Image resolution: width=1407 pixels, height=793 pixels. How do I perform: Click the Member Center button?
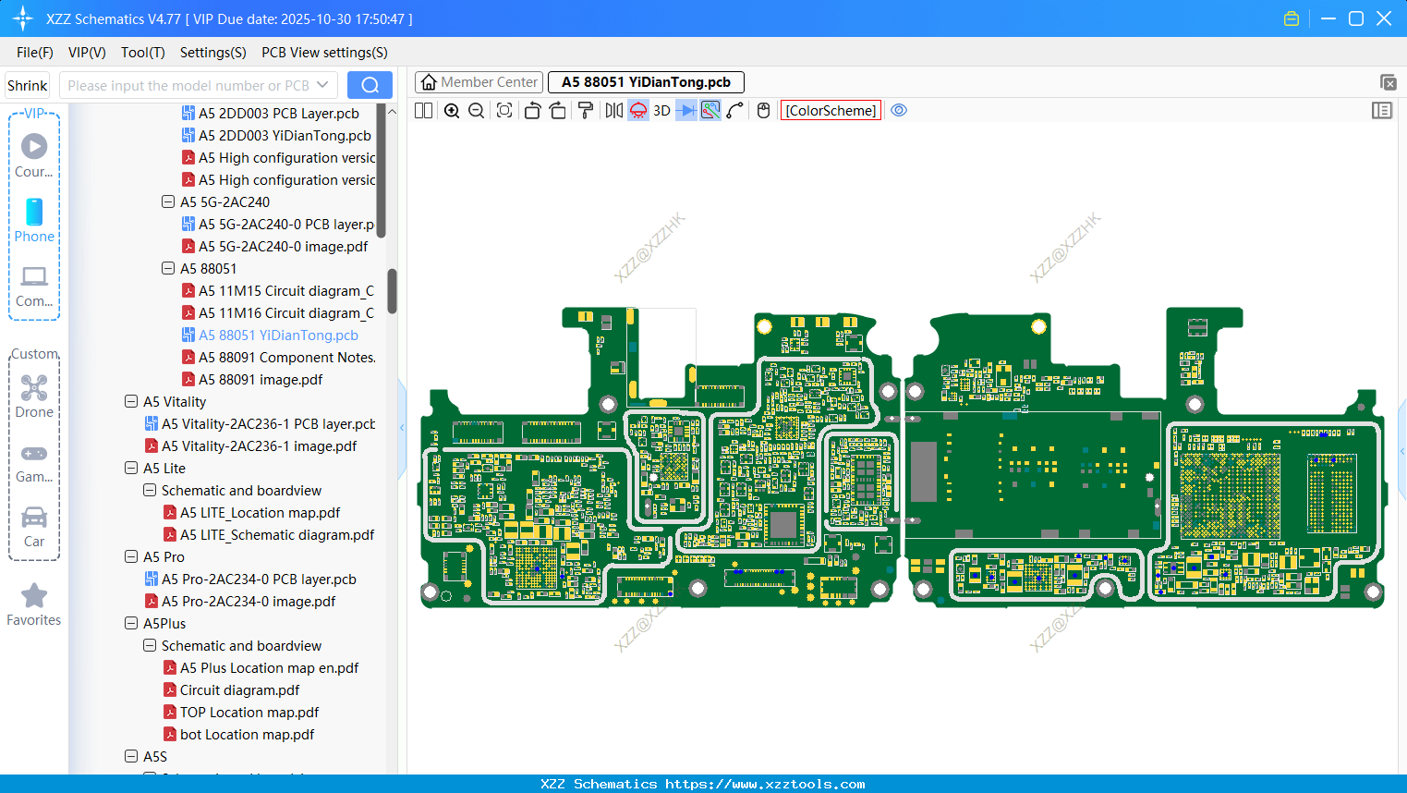(x=479, y=82)
